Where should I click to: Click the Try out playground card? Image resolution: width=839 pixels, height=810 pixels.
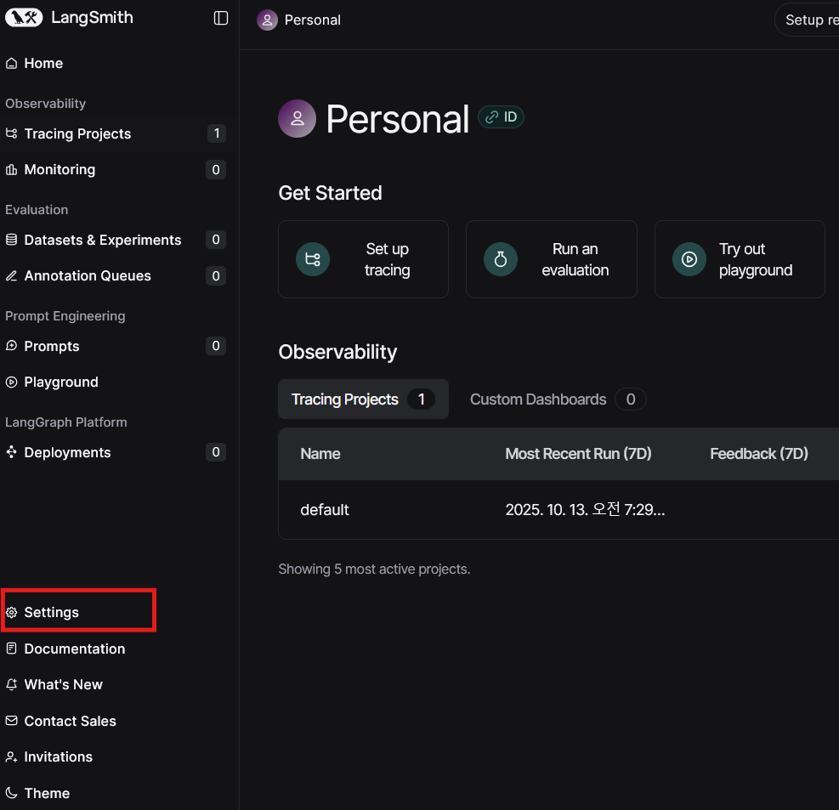point(740,259)
